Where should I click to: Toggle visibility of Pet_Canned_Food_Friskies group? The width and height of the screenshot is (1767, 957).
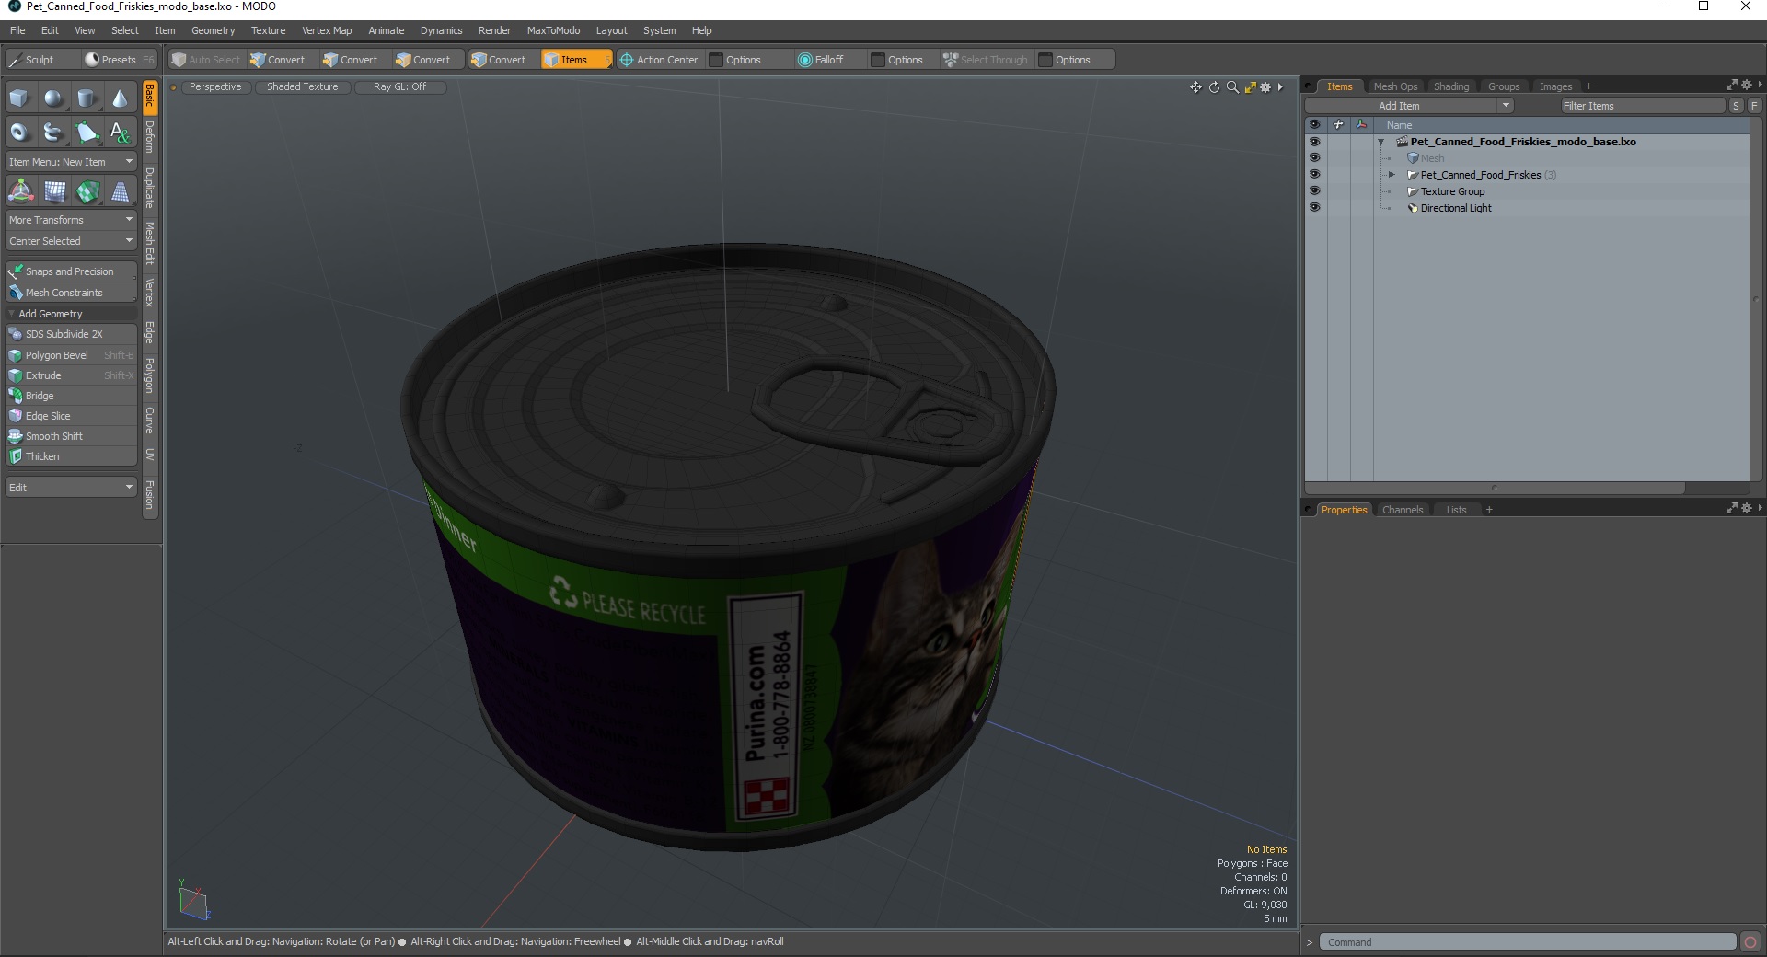[1314, 175]
